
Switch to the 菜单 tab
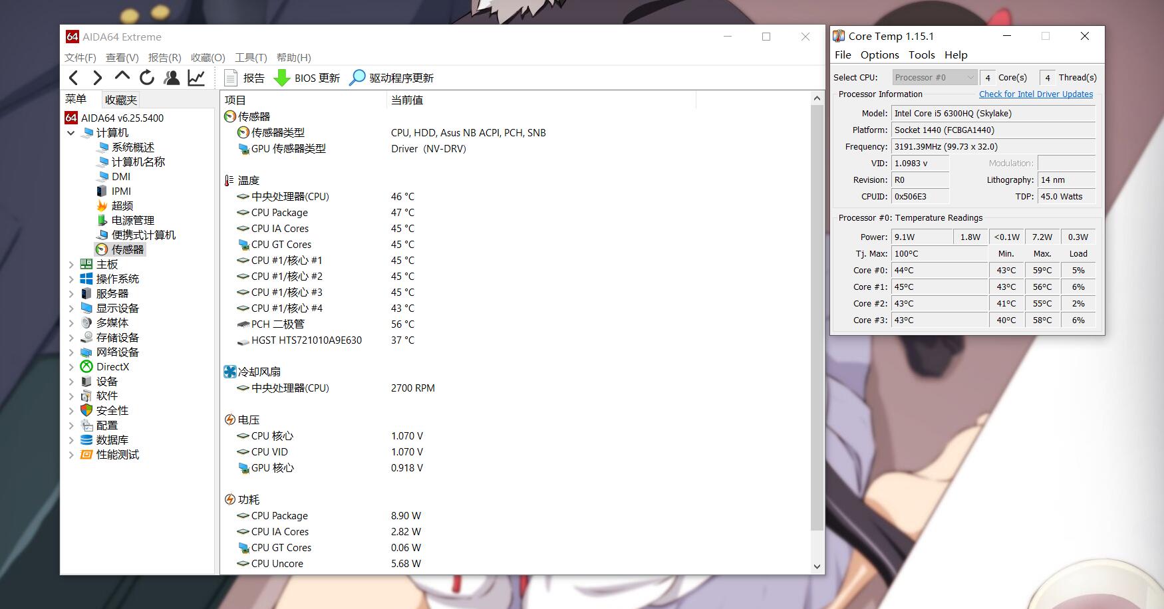(76, 100)
